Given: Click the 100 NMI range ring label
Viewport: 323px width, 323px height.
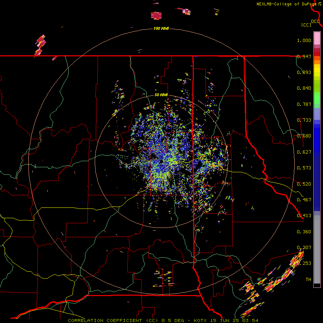Looking at the screenshot, I should pos(161,28).
